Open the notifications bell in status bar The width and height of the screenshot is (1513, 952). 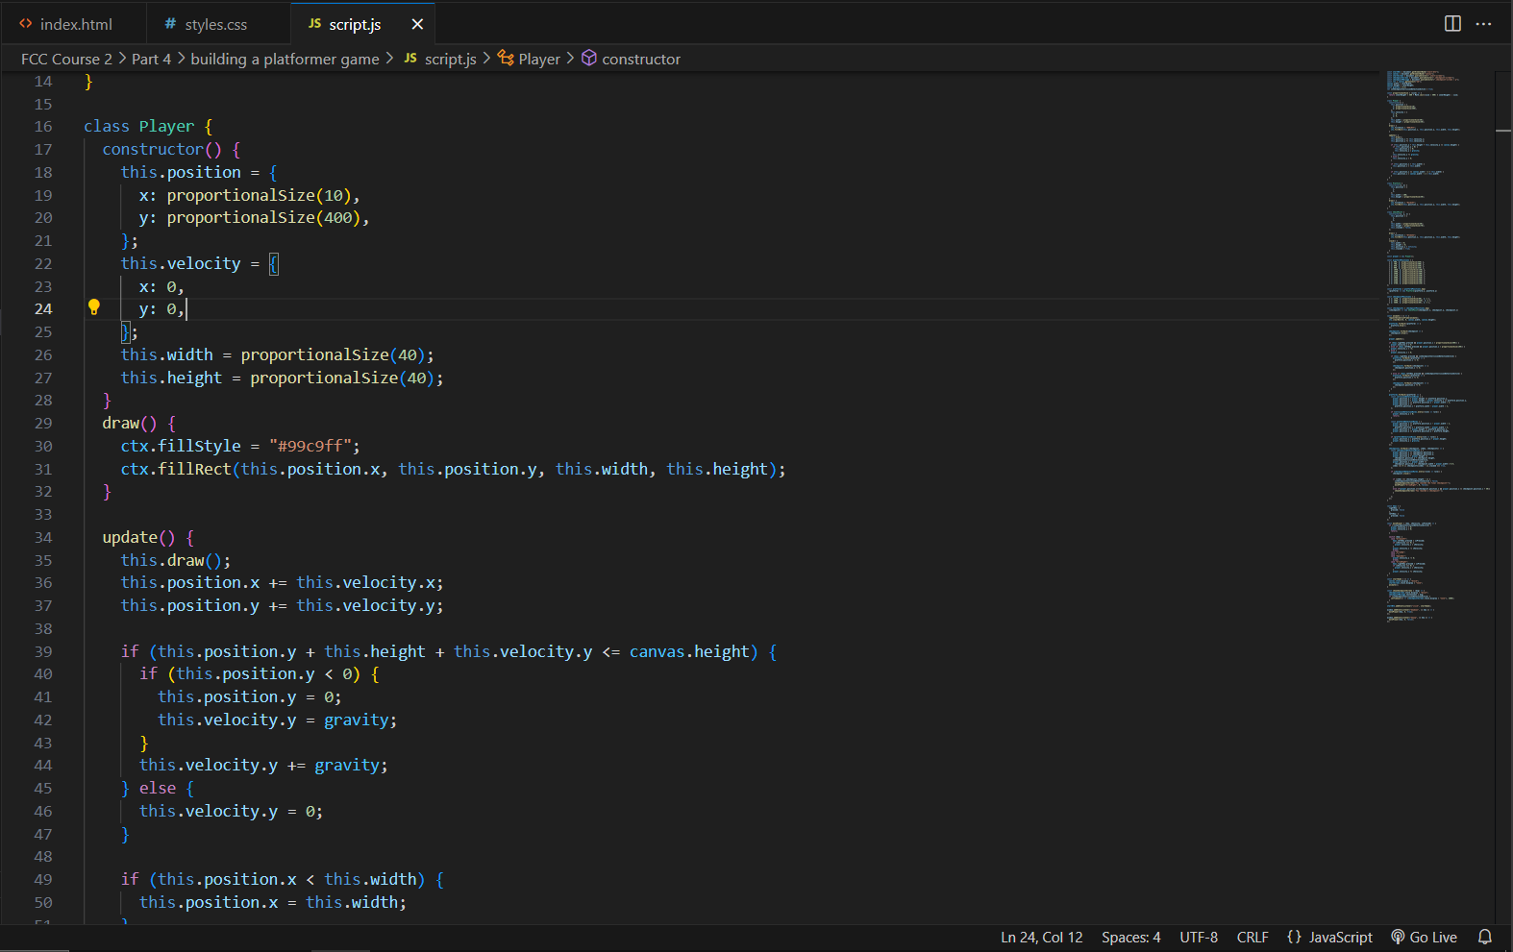(1485, 937)
